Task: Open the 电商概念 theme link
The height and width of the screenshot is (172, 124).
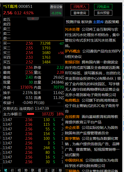Action: [x=72, y=100]
